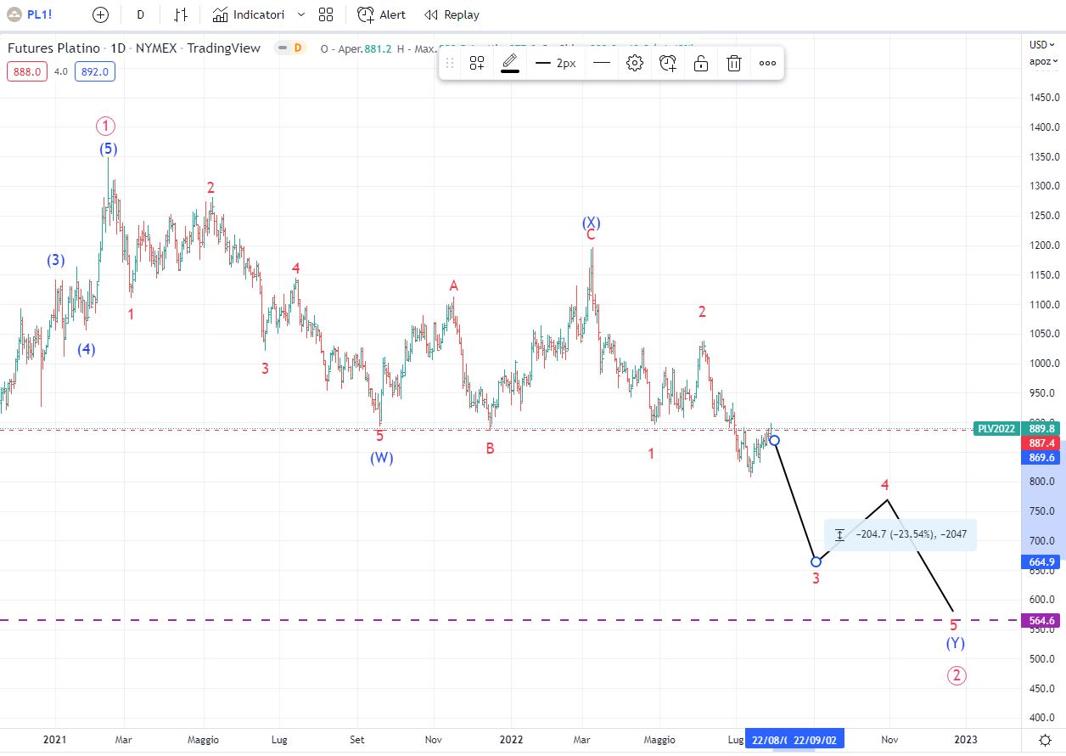This screenshot has width=1066, height=756.
Task: Open the more options three-dots menu
Action: coord(767,63)
